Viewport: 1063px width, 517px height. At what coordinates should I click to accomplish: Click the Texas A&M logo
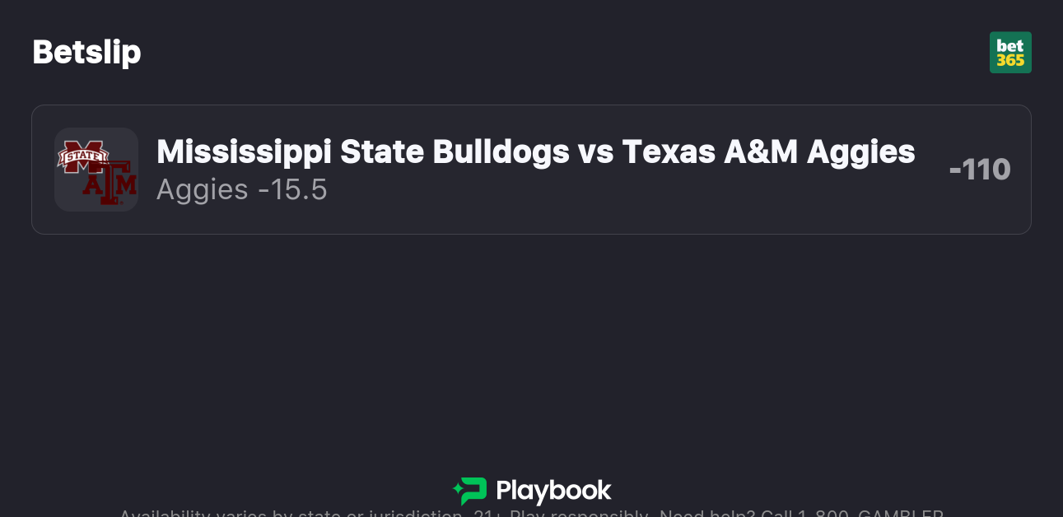point(111,184)
